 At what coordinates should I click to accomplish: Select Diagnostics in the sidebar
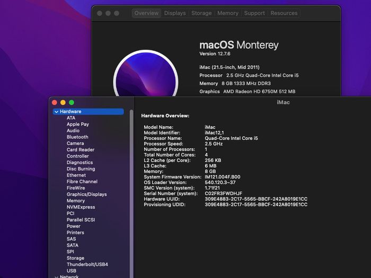coord(79,163)
